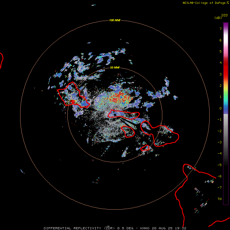Click the -6 value on color scale
This screenshot has width=230, height=230.
(x=220, y=176)
